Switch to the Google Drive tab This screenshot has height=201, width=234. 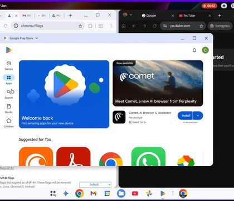coord(57,16)
